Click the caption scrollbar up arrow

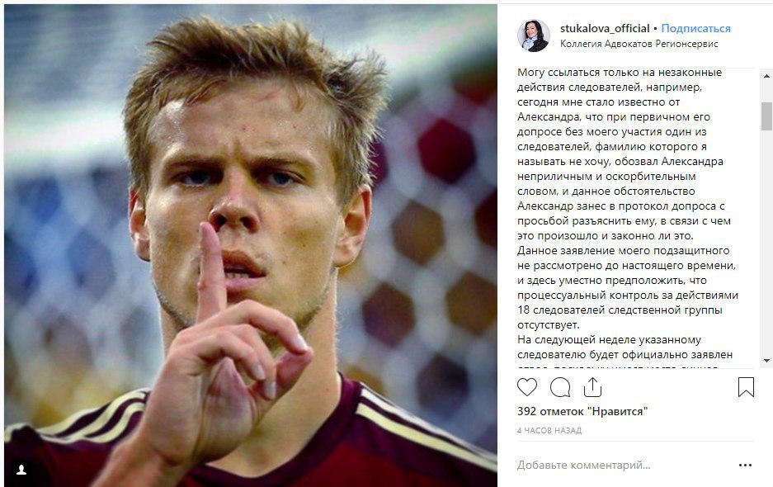[766, 76]
